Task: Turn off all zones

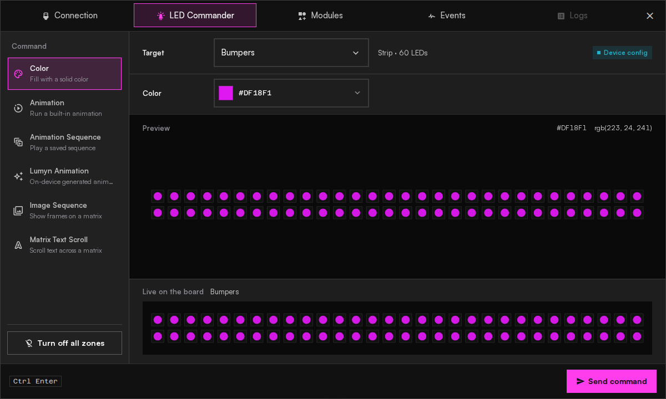Action: click(64, 343)
